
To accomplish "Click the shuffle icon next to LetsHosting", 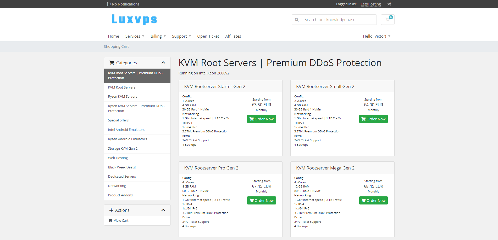I will click(389, 4).
